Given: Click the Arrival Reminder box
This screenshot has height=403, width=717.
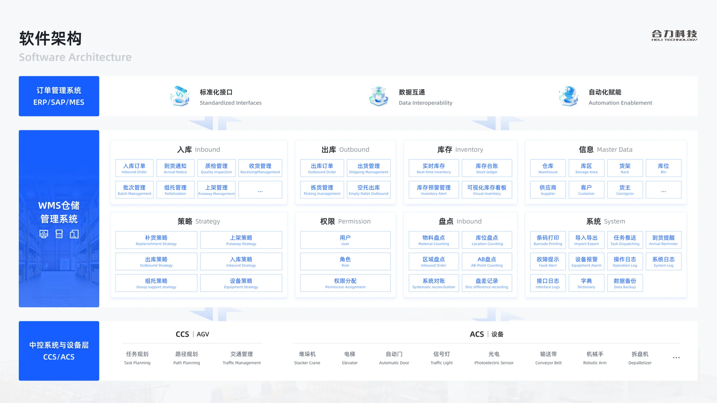Looking at the screenshot, I should click(x=664, y=240).
